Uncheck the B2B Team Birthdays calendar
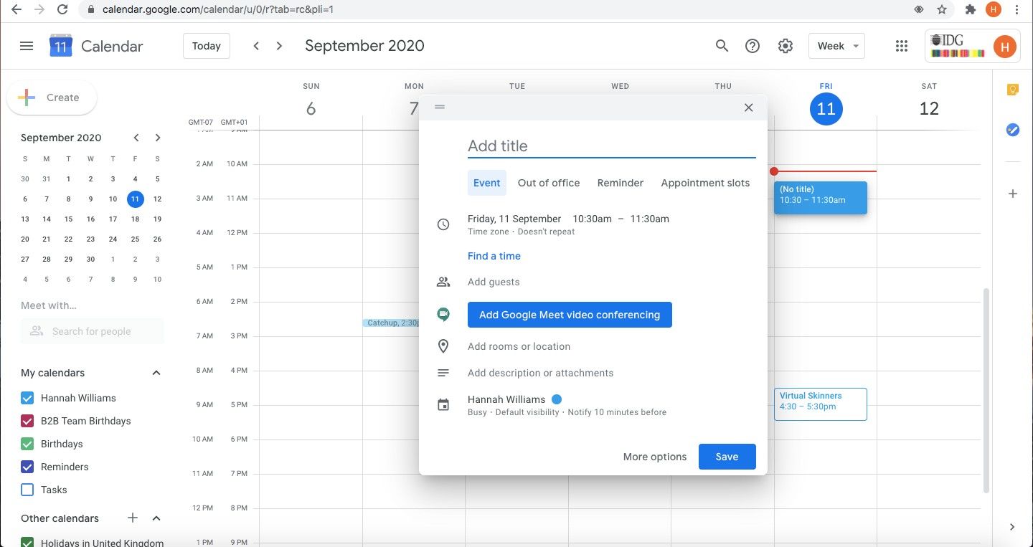Screen dimensions: 1033x547 (x=27, y=421)
